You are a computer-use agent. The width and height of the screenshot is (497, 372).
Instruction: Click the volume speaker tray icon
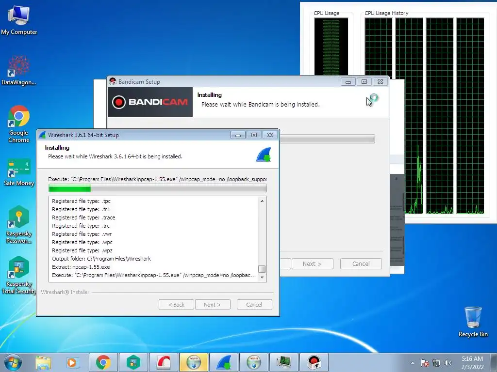tap(448, 363)
